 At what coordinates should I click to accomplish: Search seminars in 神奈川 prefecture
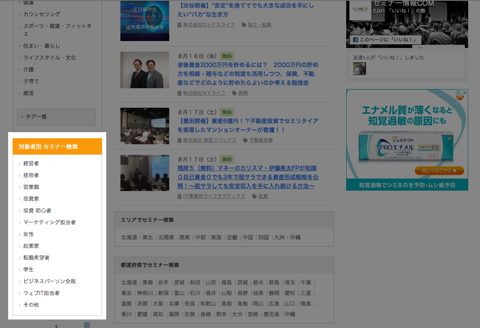click(x=145, y=293)
